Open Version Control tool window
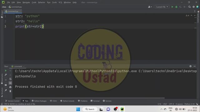 pyautogui.click(x=12, y=101)
